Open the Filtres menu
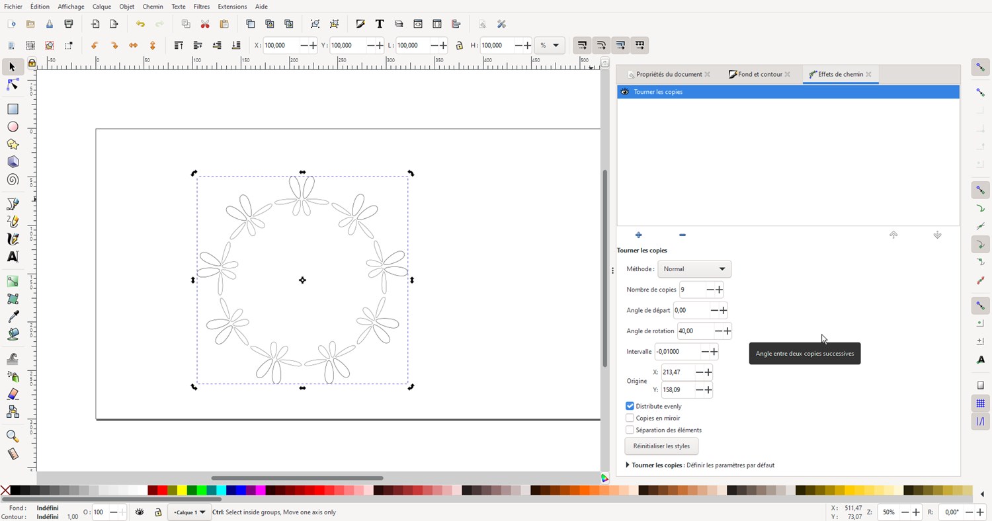The image size is (992, 521). (x=202, y=7)
